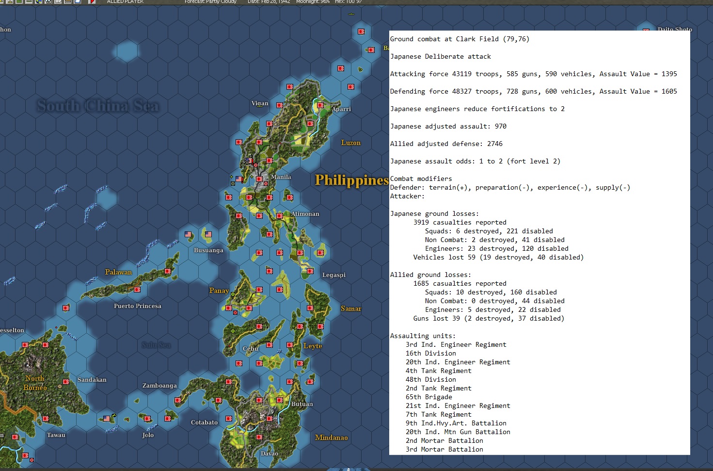Click the Japanese flag left of Sandakan label

pyautogui.click(x=66, y=382)
